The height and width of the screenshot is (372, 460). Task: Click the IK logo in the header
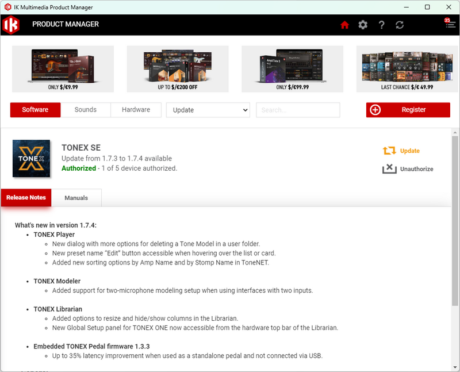point(11,25)
